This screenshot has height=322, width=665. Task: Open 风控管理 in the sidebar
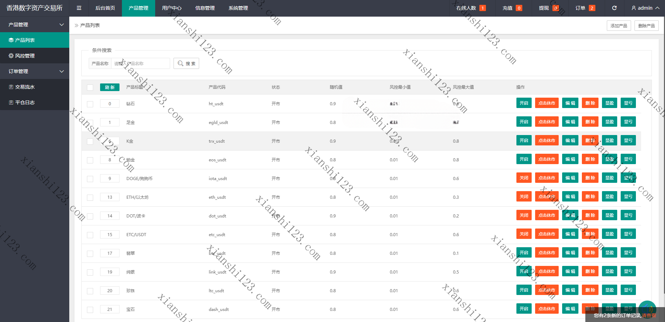(35, 56)
